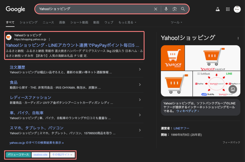Click the Yahoo!ショッピング knowledge panel title
245x162 pixels.
pos(188,38)
